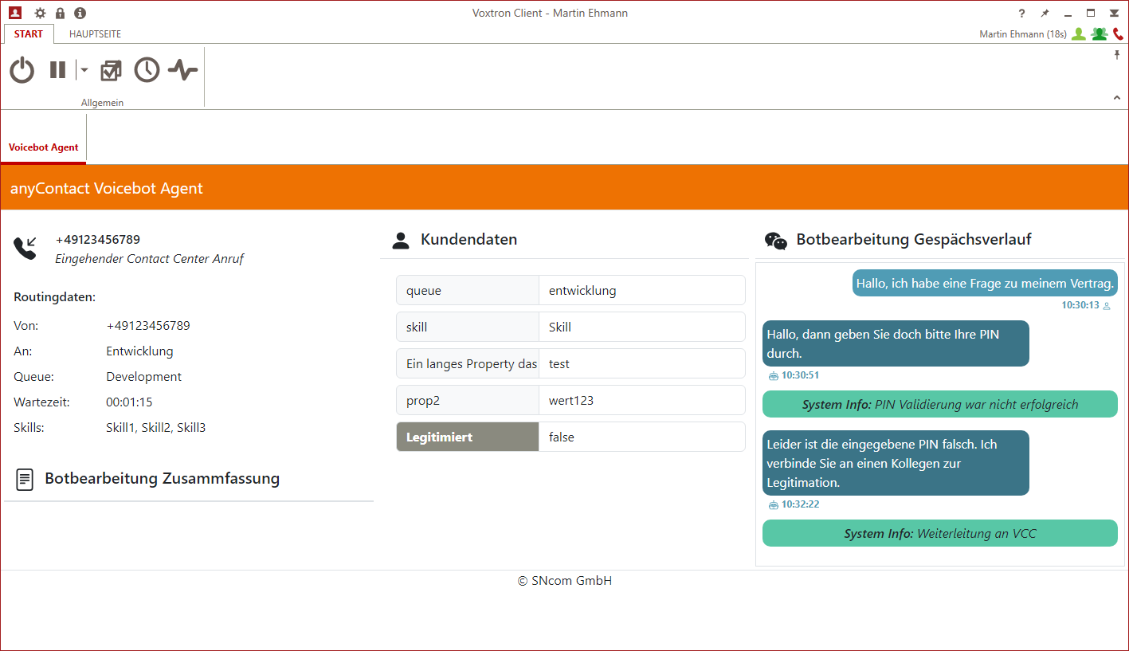Select the Voicebot Agent tab

44,147
